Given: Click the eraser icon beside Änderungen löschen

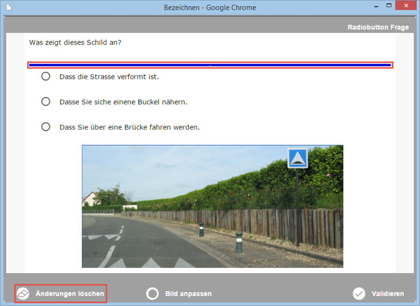Looking at the screenshot, I should 23,294.
